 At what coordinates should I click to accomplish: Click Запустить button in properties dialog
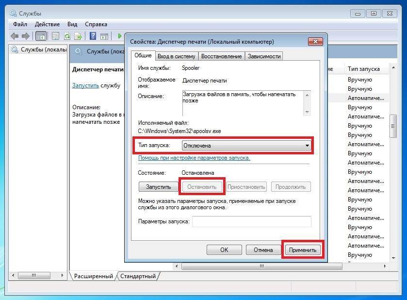tap(158, 187)
